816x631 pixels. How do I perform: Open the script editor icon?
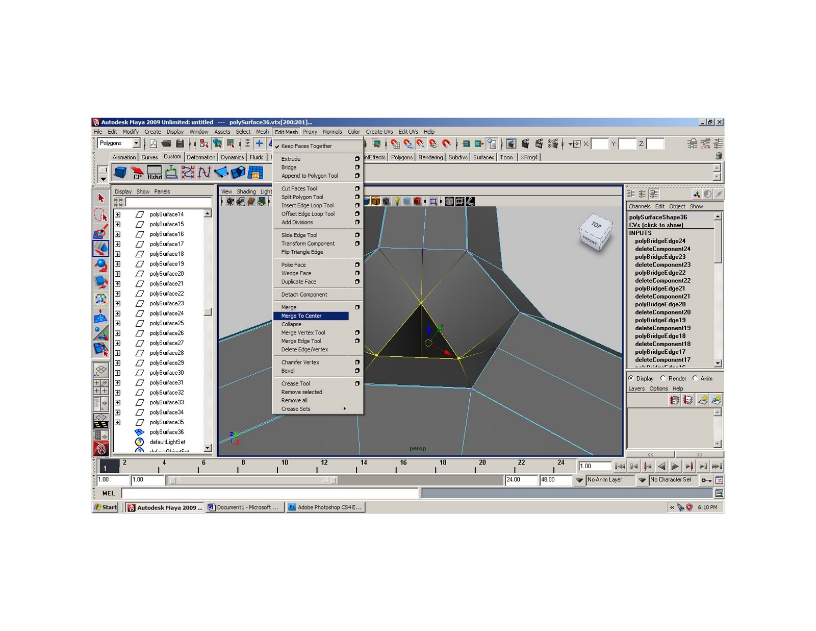(x=719, y=493)
